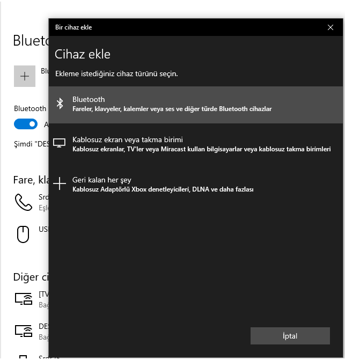Click the Fareler, klavyeler, kalemler description text
Viewport: 345px width, 360px height.
tap(172, 109)
